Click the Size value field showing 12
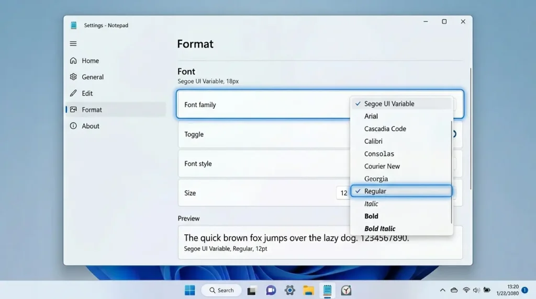This screenshot has height=299, width=536. (343, 193)
